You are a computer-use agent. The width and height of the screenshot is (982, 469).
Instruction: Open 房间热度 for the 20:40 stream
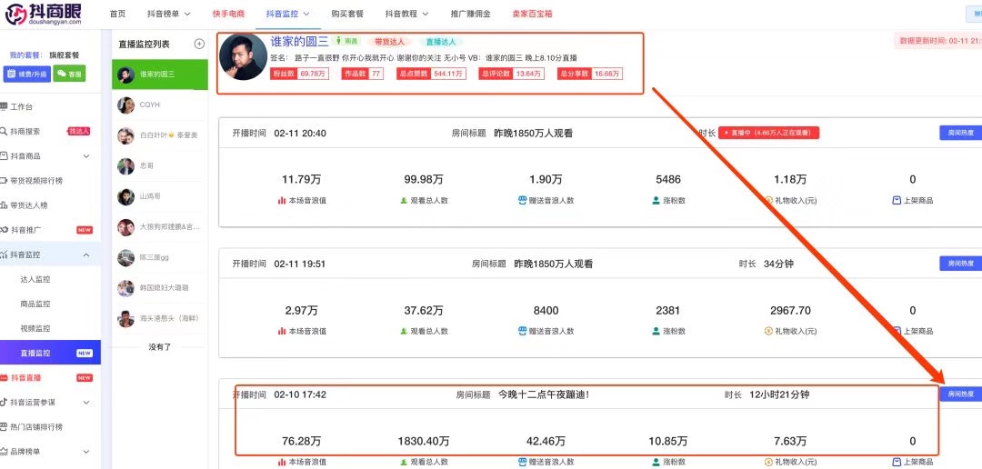[x=961, y=133]
